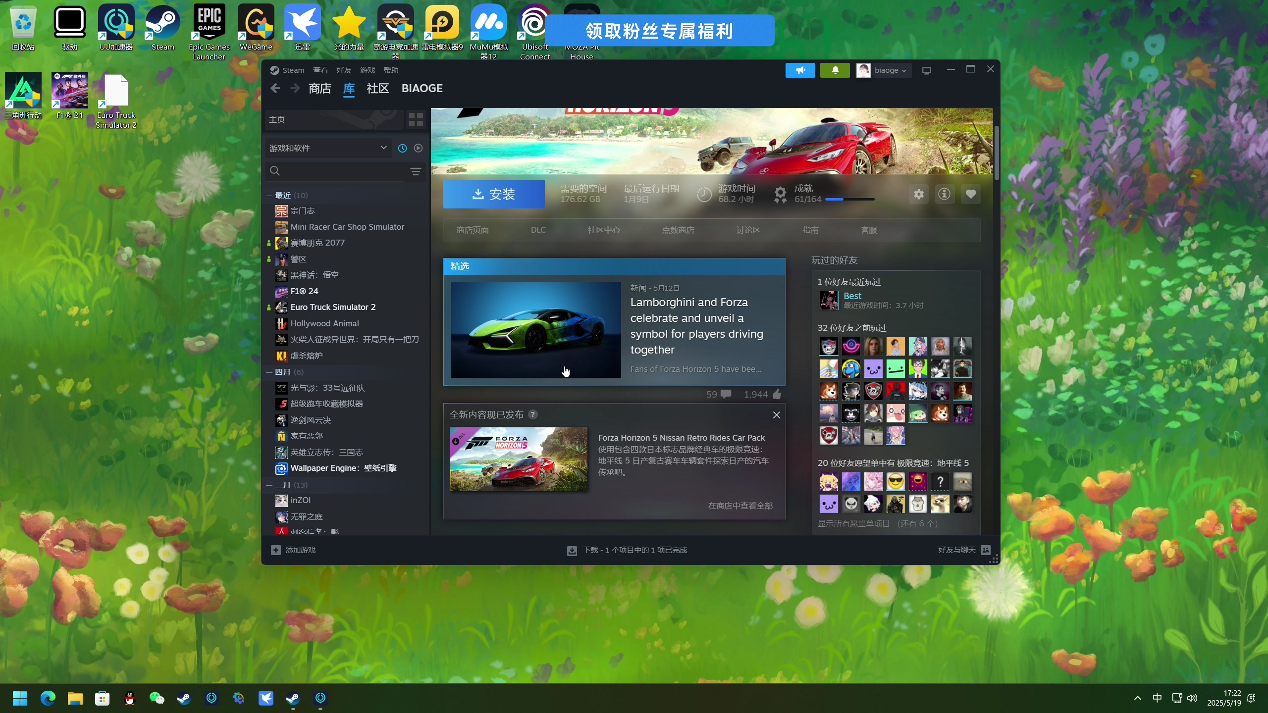Open the biaoge account dropdown
Viewport: 1268px width, 713px height.
[x=885, y=70]
